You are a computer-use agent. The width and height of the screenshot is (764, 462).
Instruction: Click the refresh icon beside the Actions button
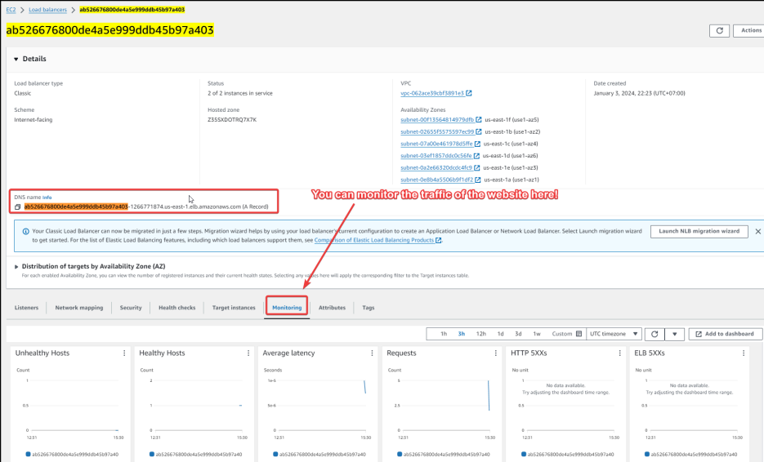click(x=719, y=31)
